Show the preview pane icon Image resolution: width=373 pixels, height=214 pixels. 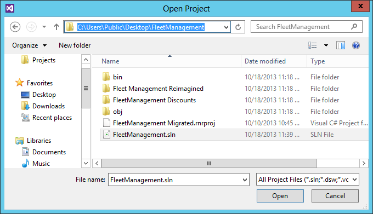click(341, 45)
